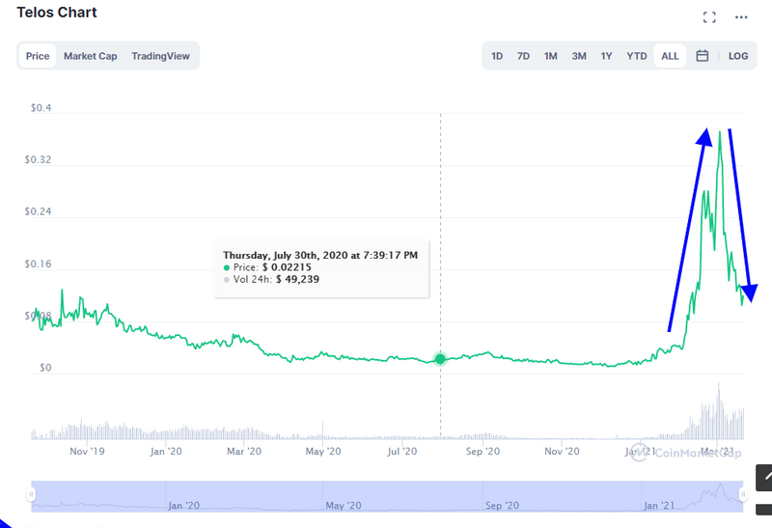The image size is (772, 528).
Task: Switch to the TradingView tab
Action: pyautogui.click(x=161, y=56)
